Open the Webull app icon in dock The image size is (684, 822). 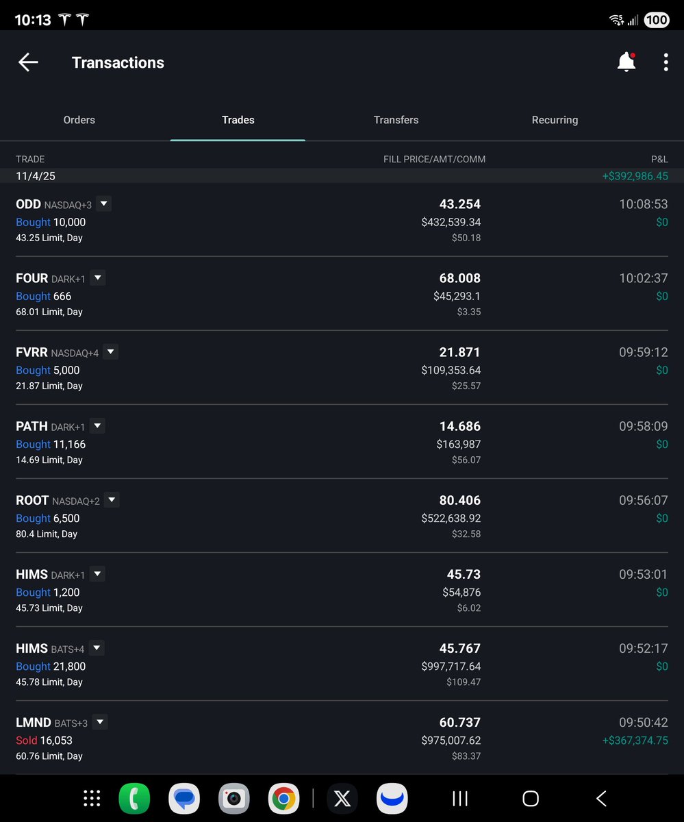[x=392, y=798]
